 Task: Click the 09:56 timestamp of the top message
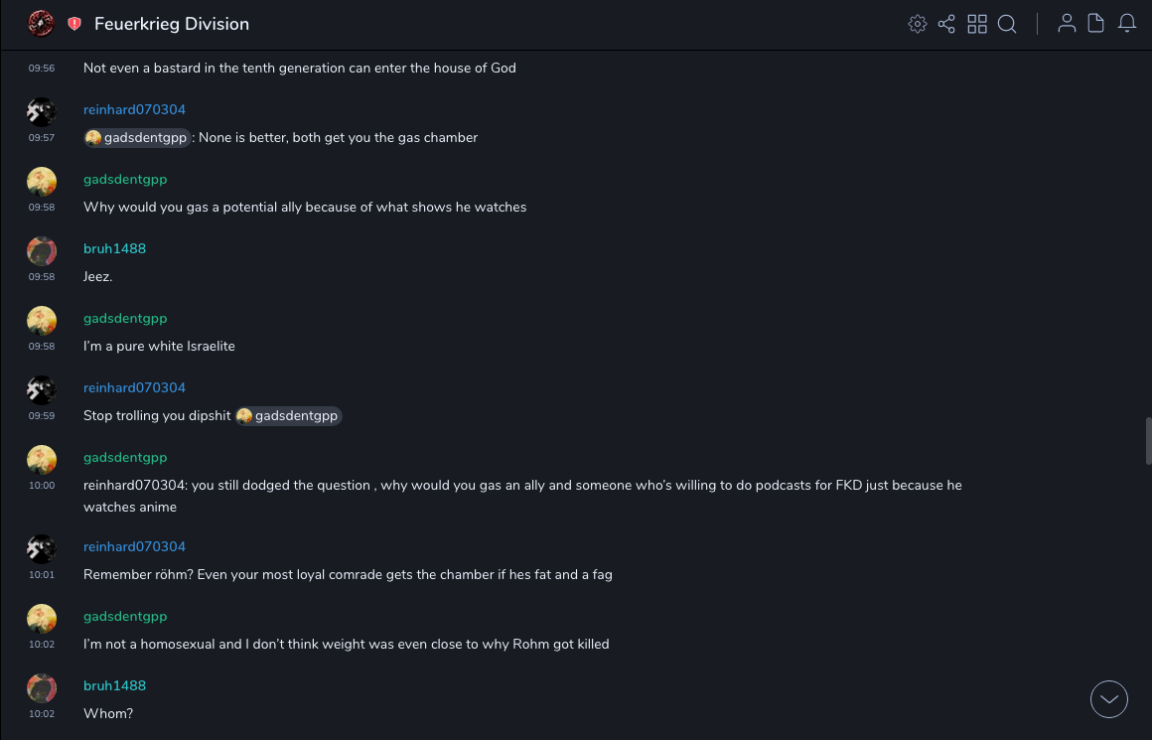[42, 69]
